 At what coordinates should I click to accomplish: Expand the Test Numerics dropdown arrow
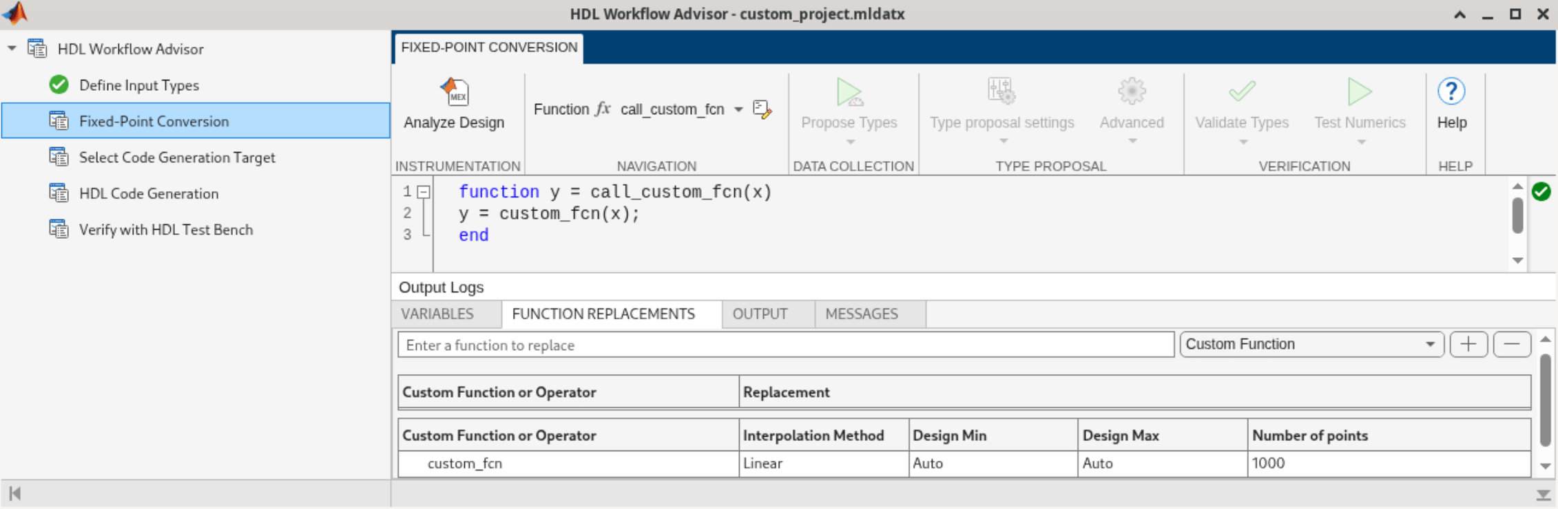(x=1361, y=142)
